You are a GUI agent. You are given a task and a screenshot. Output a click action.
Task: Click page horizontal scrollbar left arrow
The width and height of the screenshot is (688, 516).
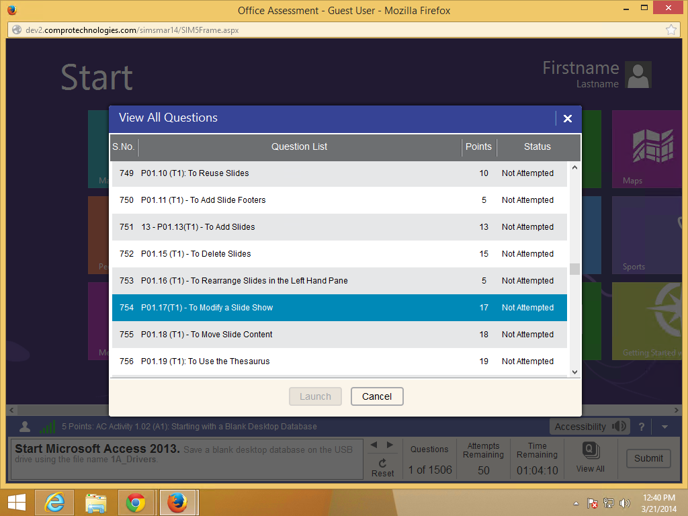coord(12,411)
